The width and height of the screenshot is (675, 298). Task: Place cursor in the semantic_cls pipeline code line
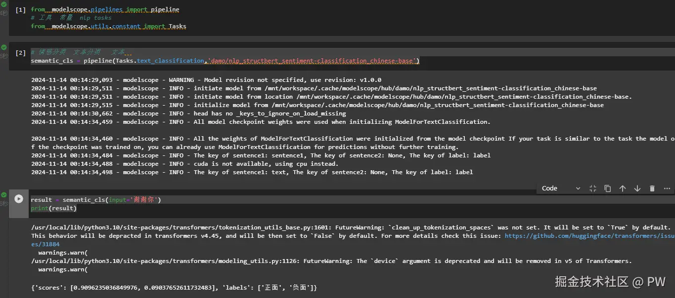click(225, 61)
